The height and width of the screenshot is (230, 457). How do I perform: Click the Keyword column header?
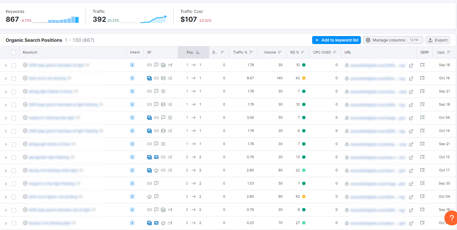point(30,52)
